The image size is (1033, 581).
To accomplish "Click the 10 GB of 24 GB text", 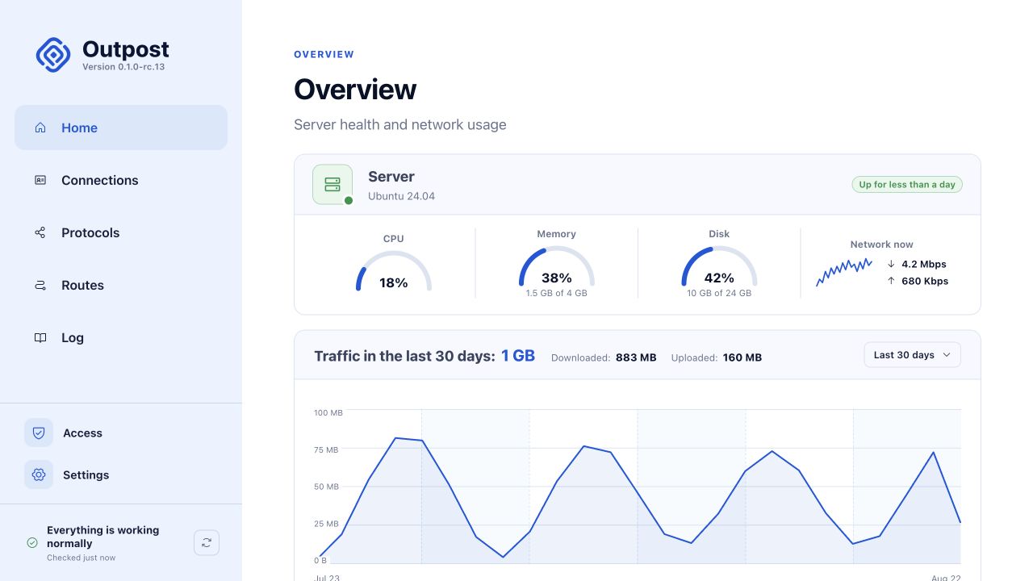I will tap(719, 293).
